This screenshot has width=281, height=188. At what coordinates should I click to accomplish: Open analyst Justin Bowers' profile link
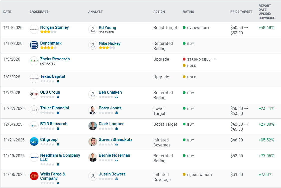coord(112,174)
